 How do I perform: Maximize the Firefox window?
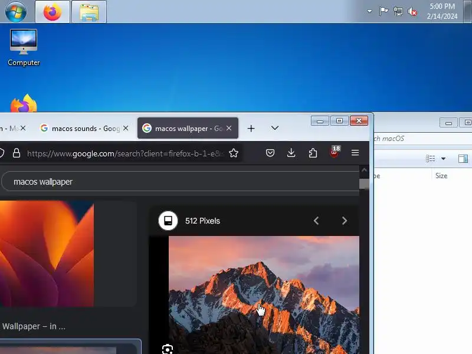click(x=339, y=121)
